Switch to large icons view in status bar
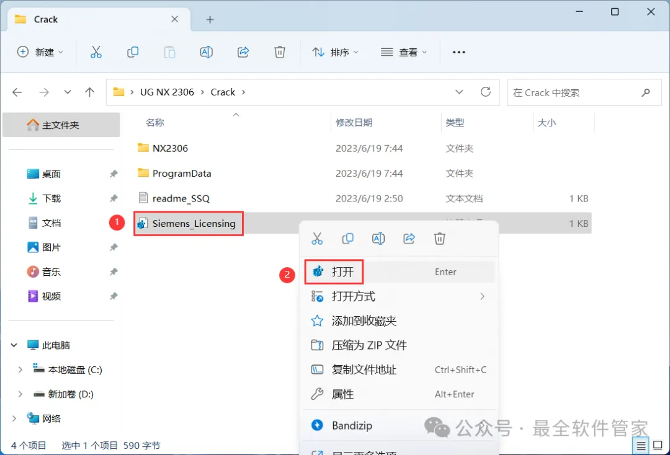Viewport: 670px width, 455px height. (x=658, y=446)
